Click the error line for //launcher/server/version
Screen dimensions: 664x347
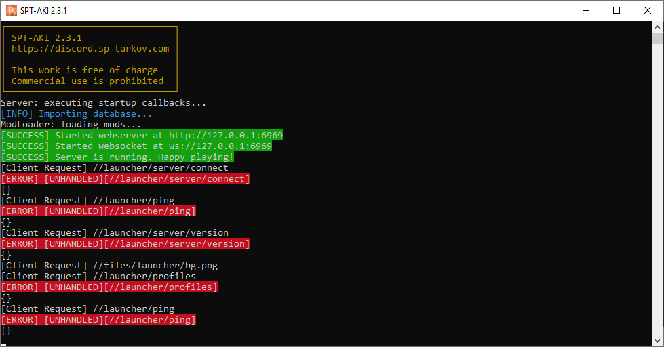click(125, 244)
